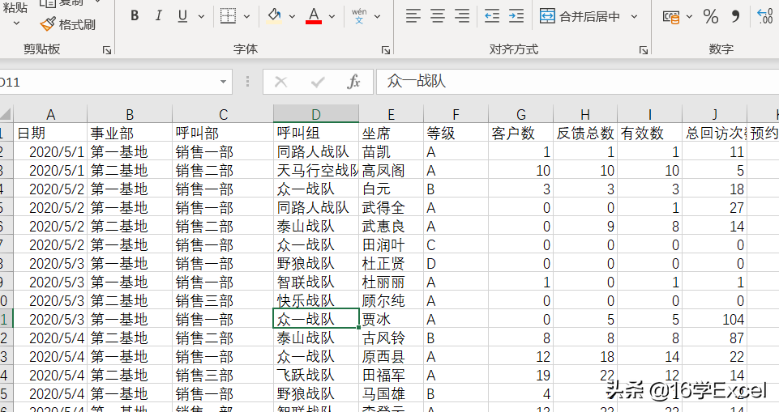The image size is (779, 412).
Task: Select cell 杜正贤
Action: point(391,263)
